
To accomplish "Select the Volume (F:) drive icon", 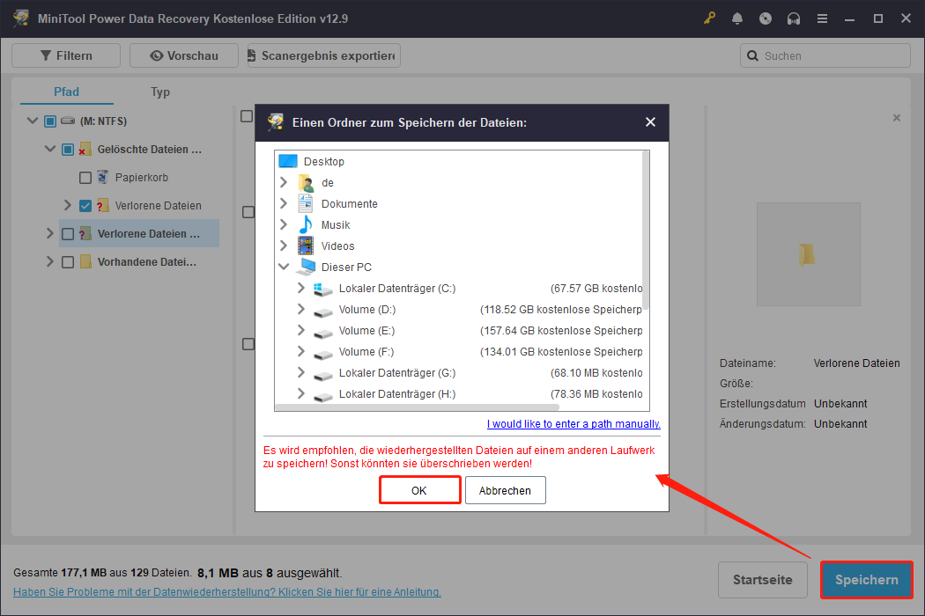I will pyautogui.click(x=322, y=354).
